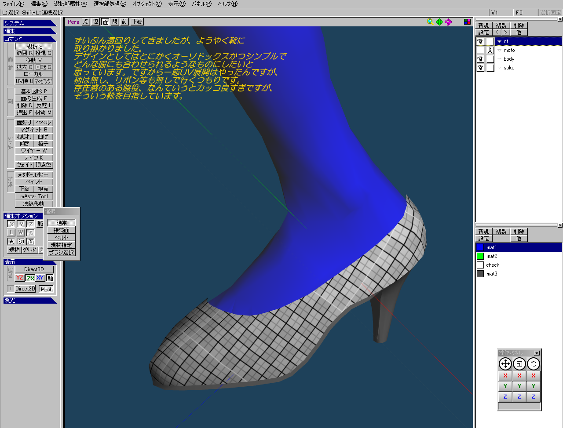Hide the body object via eye icon

tap(480, 59)
